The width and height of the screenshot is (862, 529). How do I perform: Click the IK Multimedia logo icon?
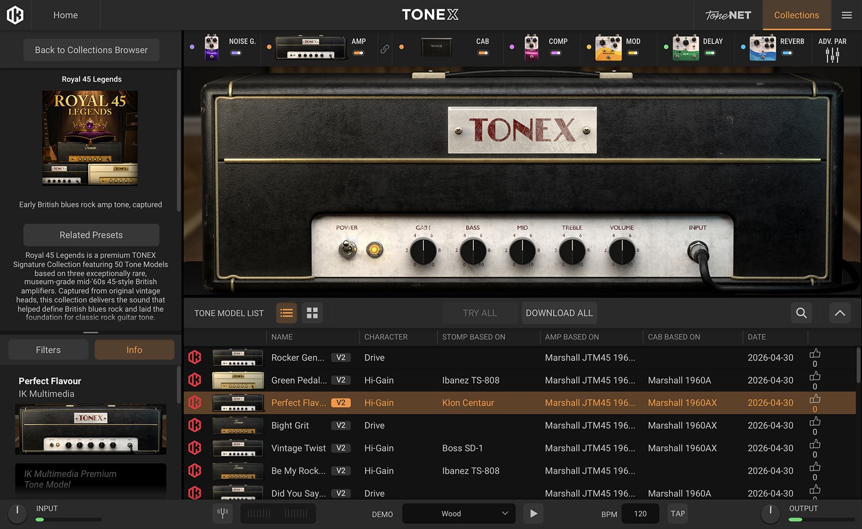tap(15, 15)
